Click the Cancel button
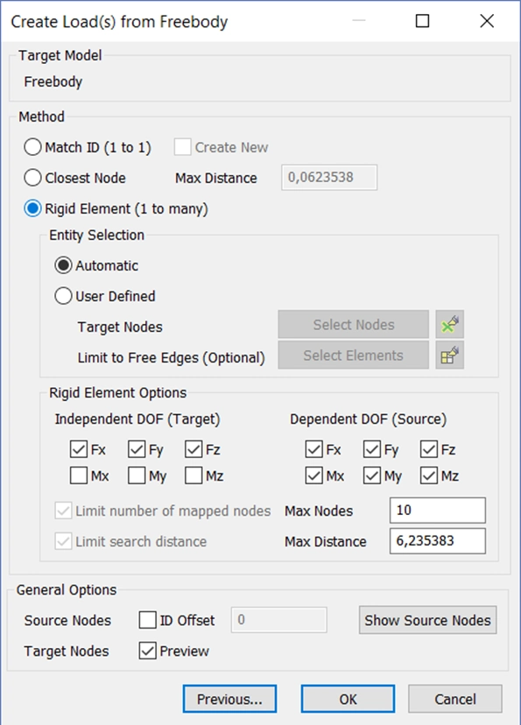The height and width of the screenshot is (725, 521). [x=455, y=699]
